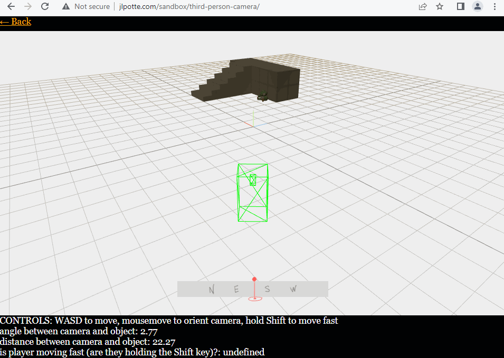This screenshot has height=358, width=504.
Task: Open the browser side panel
Action: [x=461, y=6]
